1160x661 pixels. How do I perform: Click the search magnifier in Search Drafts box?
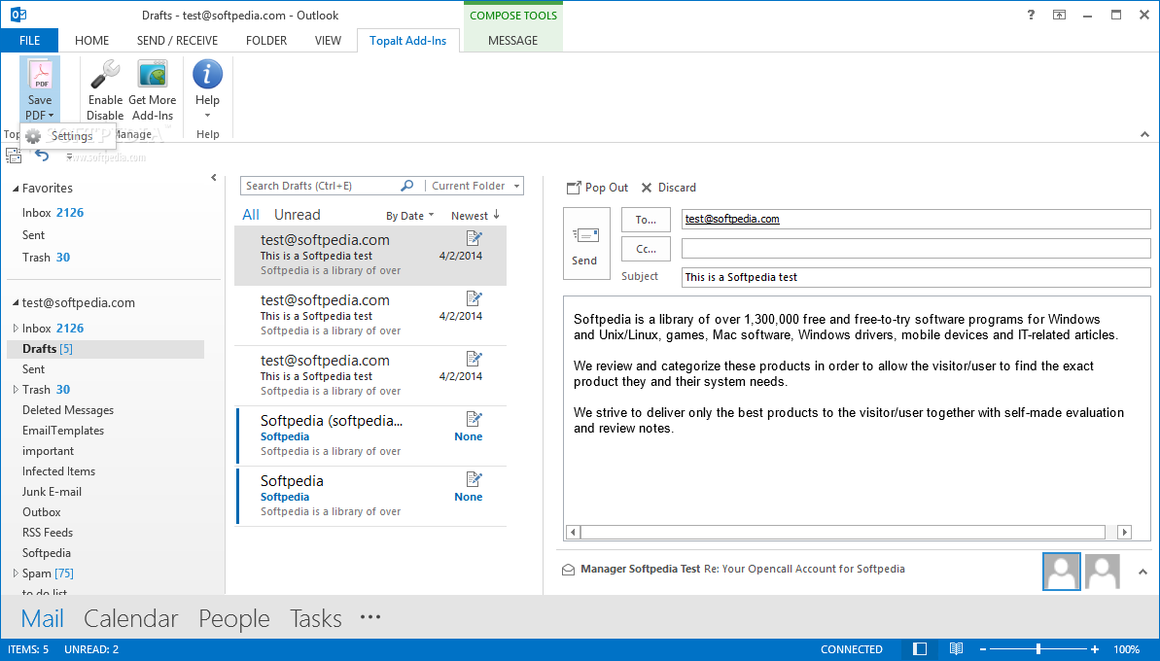tap(406, 186)
